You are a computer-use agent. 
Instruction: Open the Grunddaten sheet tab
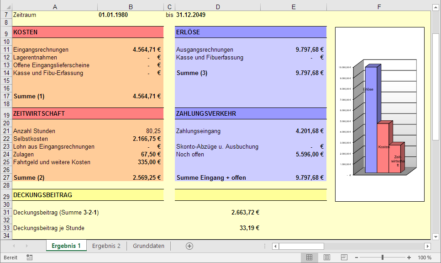click(148, 246)
